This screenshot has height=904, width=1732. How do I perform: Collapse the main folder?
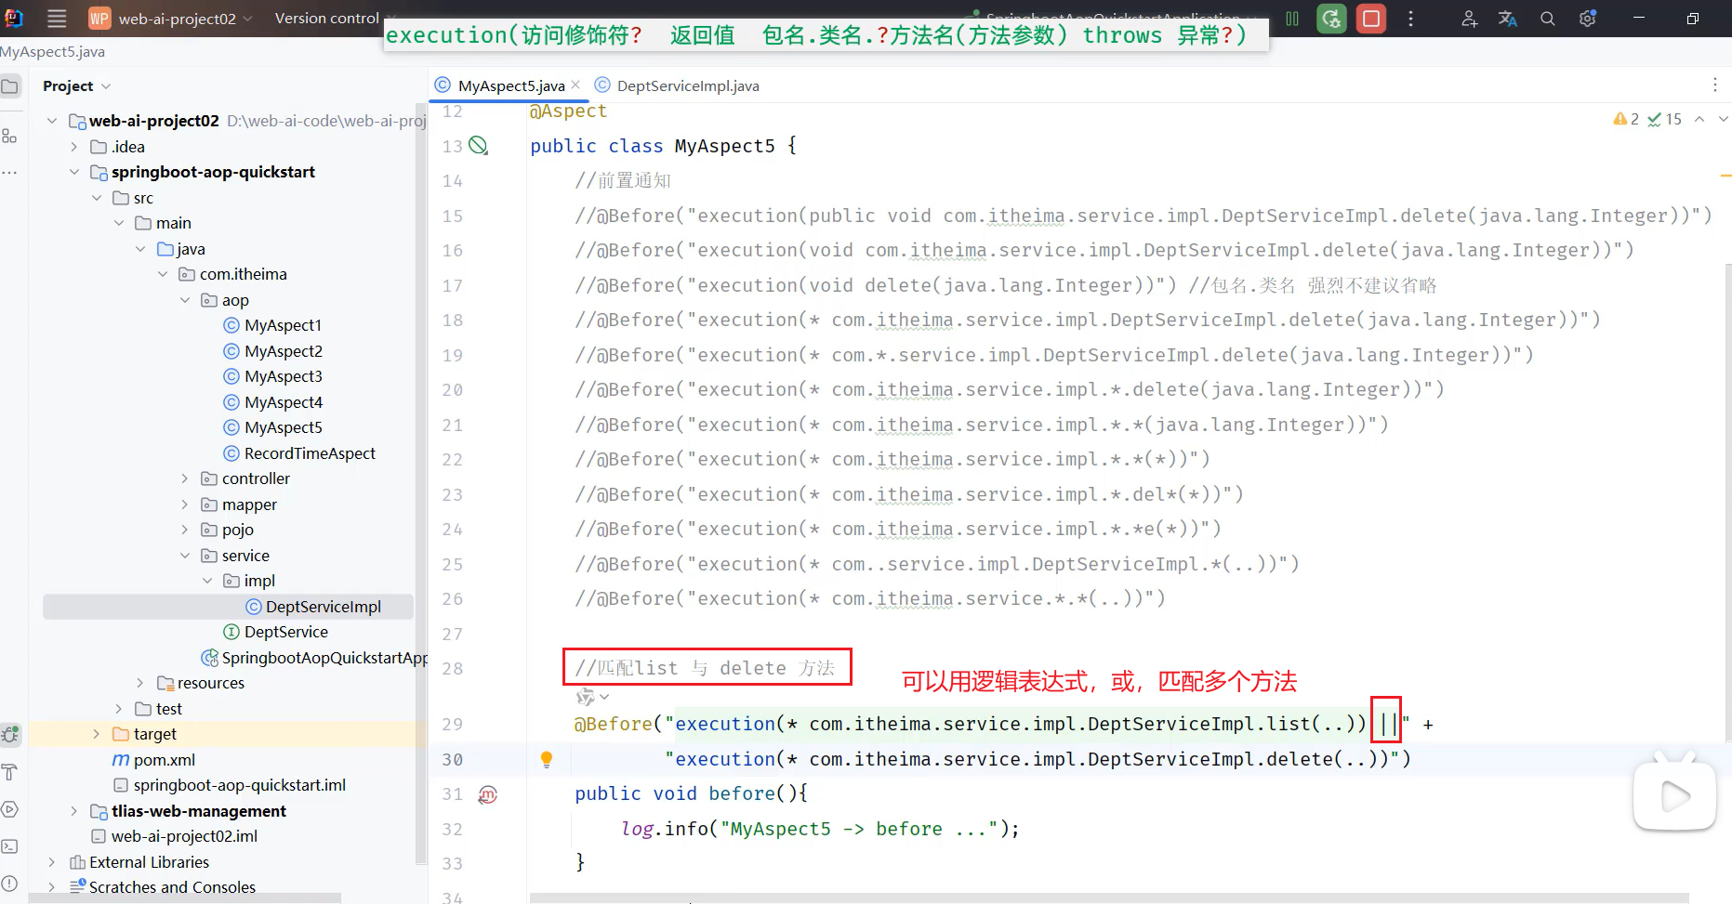coord(119,223)
